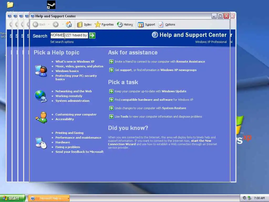This screenshot has width=269, height=202.
Task: Open Fixing a problem topic
Action: [x=68, y=147]
